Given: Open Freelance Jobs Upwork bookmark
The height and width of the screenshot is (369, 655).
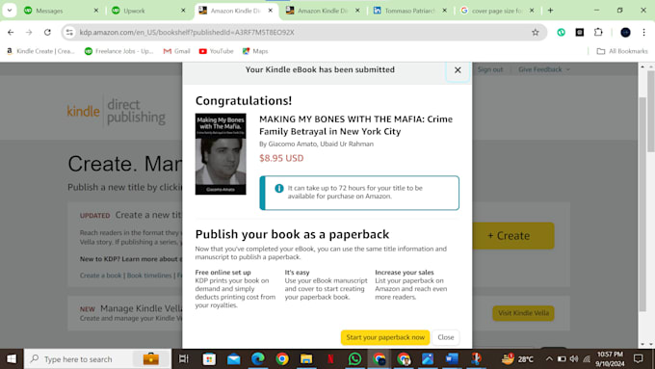Looking at the screenshot, I should pyautogui.click(x=119, y=51).
